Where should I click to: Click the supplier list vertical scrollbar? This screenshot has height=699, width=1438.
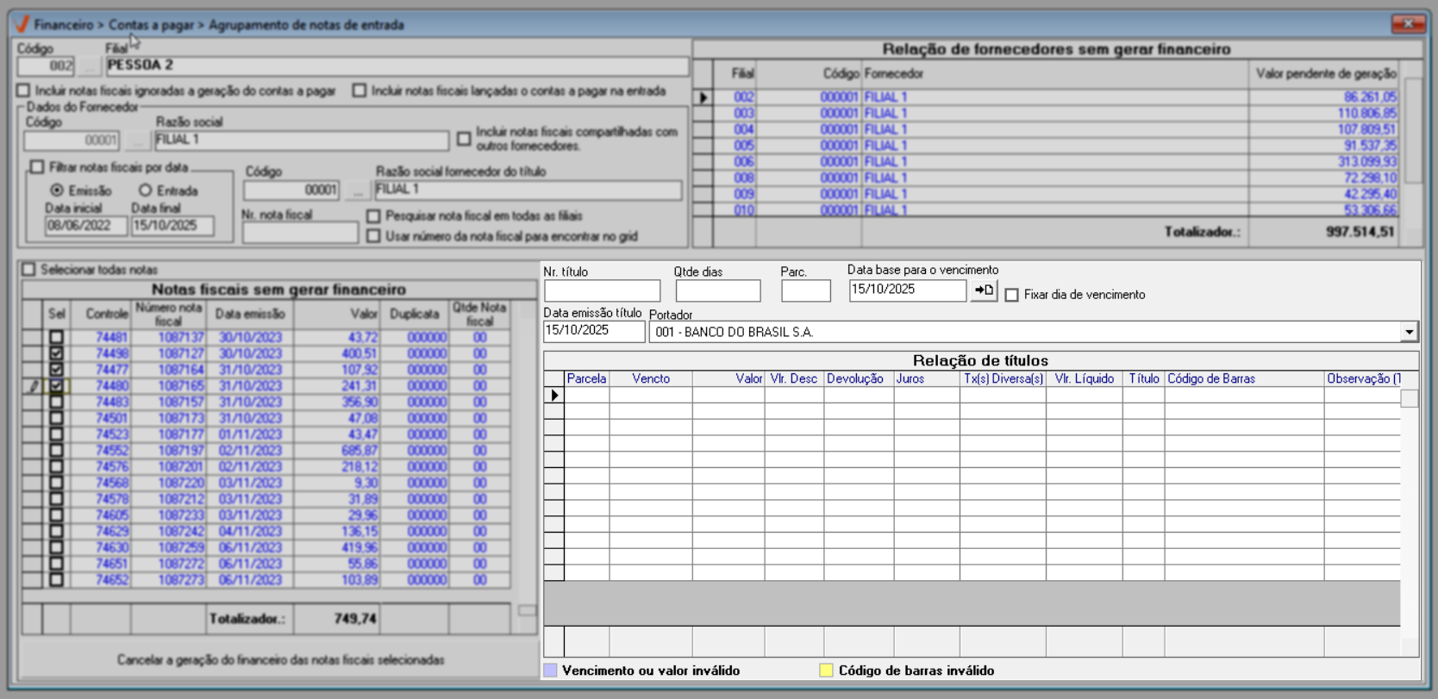pos(1413,129)
